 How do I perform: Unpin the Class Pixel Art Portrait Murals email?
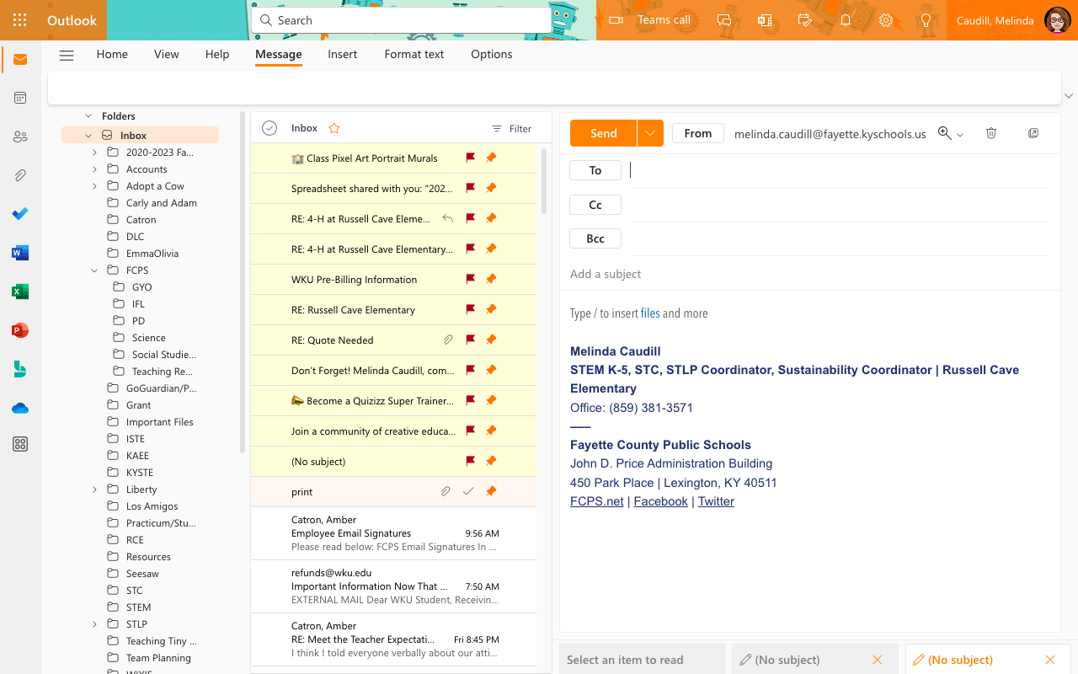pyautogui.click(x=491, y=158)
